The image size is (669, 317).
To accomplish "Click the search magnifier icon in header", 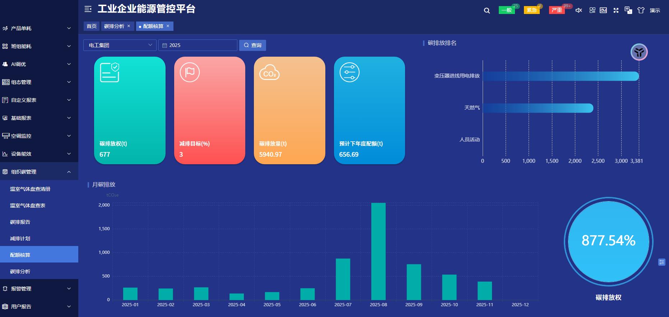I will pyautogui.click(x=487, y=10).
